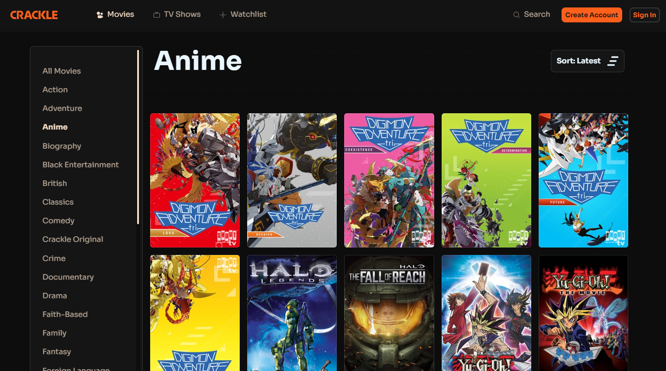Click the TV Shows icon
666x371 pixels.
157,15
